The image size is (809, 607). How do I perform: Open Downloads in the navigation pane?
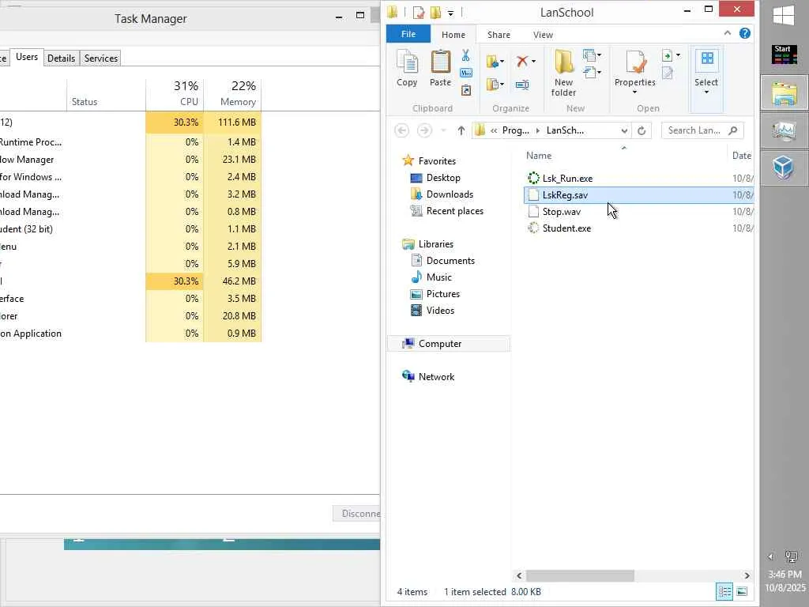[450, 194]
